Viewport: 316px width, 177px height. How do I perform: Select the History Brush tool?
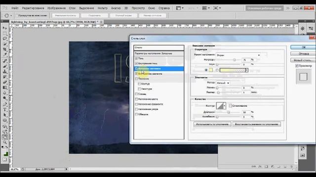coord(5,77)
